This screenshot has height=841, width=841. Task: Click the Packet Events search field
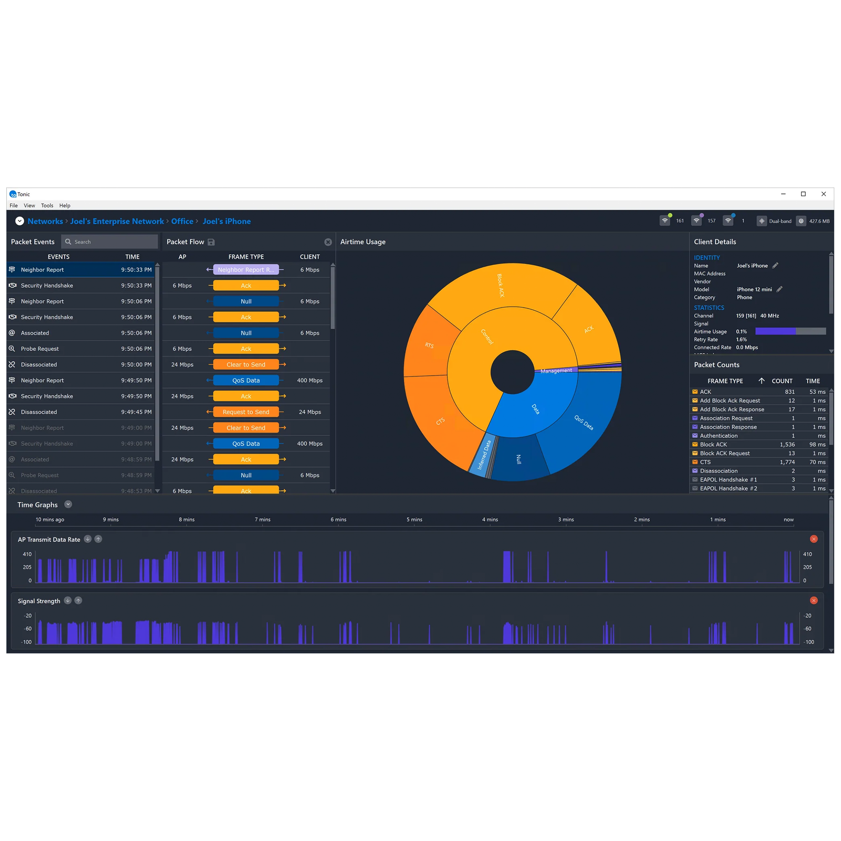click(x=109, y=242)
